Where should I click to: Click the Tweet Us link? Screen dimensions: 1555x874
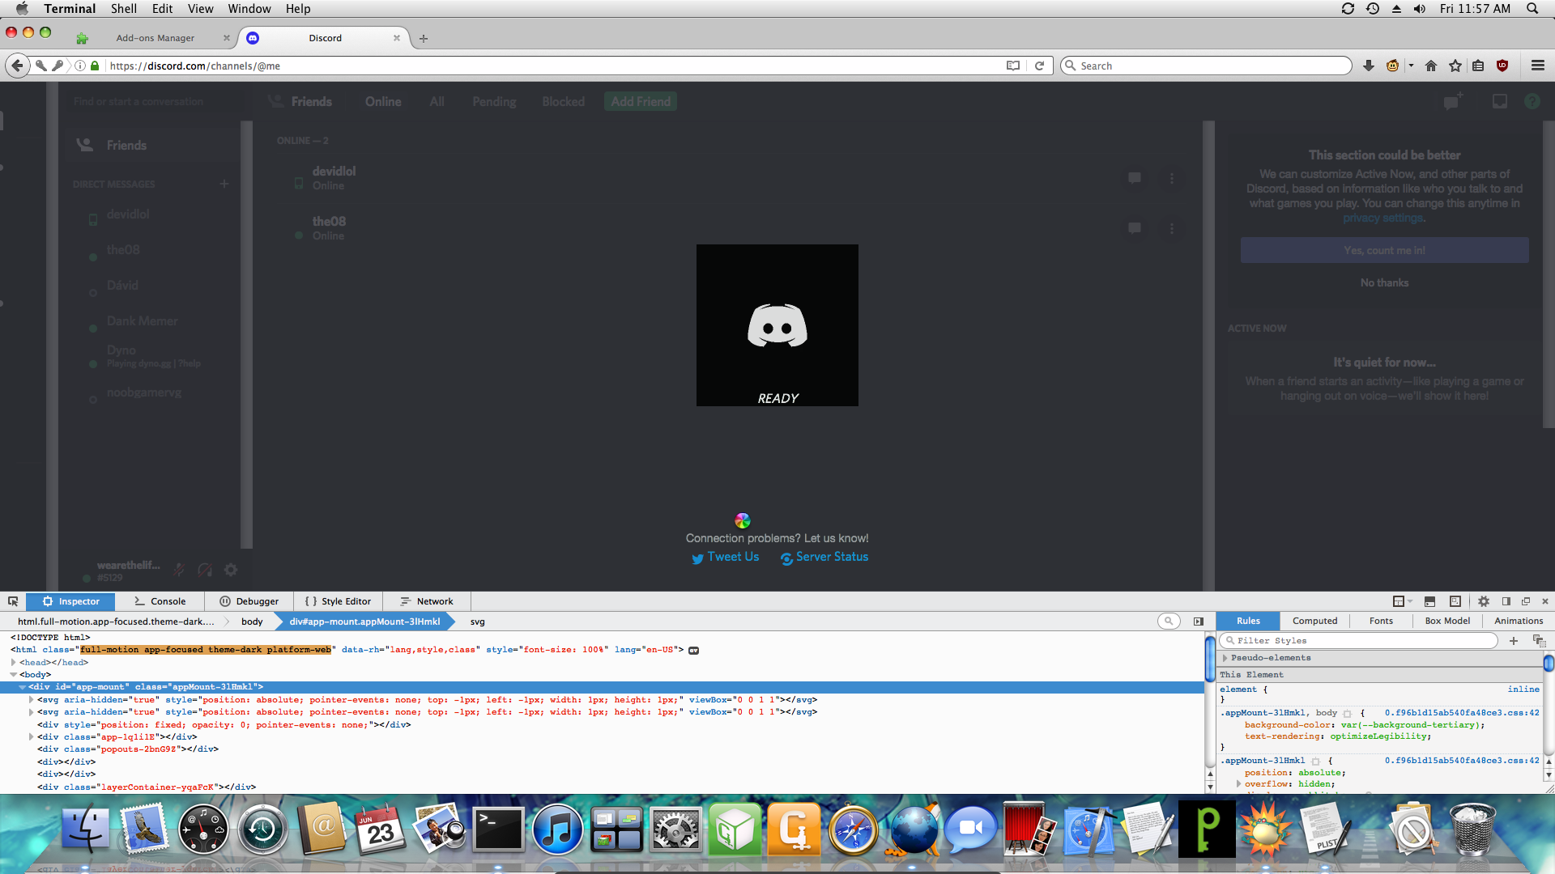point(725,557)
